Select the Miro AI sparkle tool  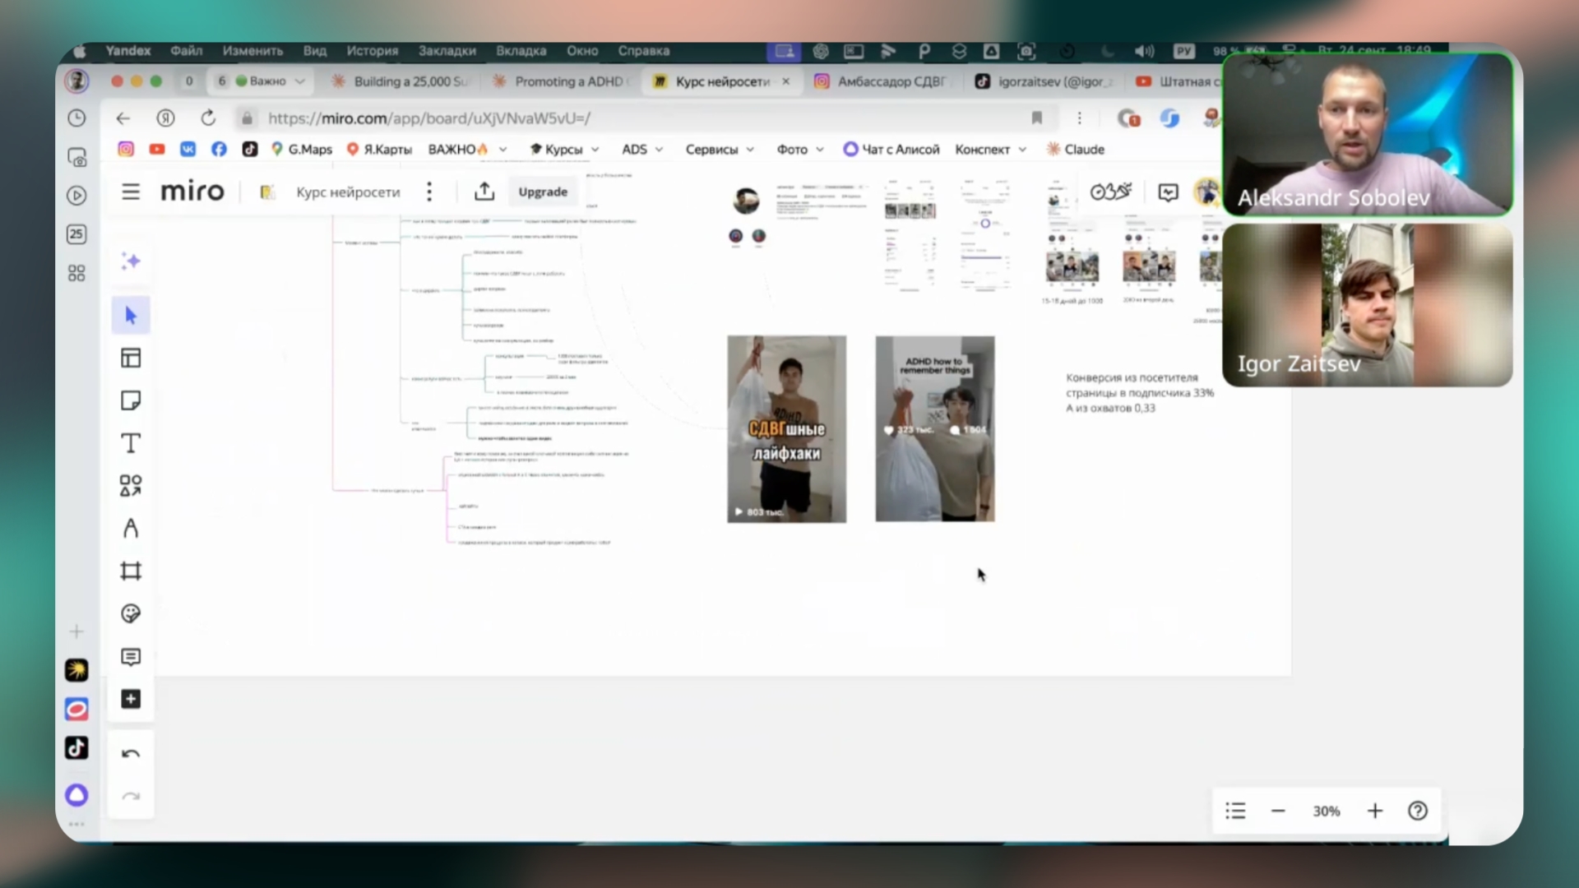131,261
